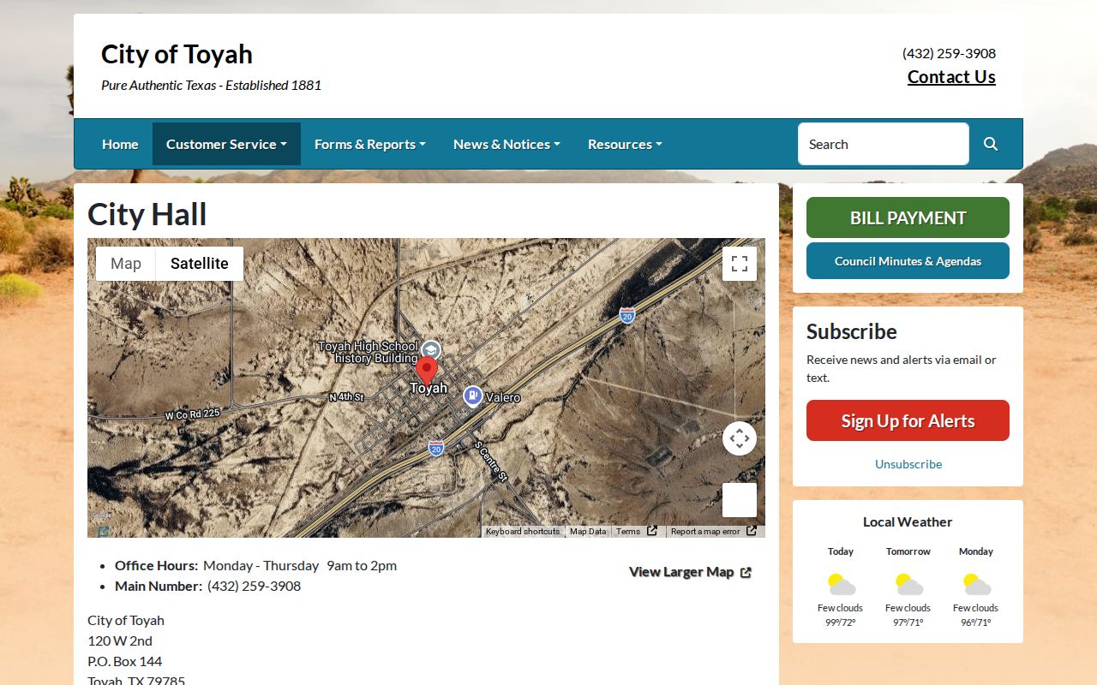This screenshot has width=1097, height=685.
Task: Click the Local Weather heading
Action: (908, 521)
